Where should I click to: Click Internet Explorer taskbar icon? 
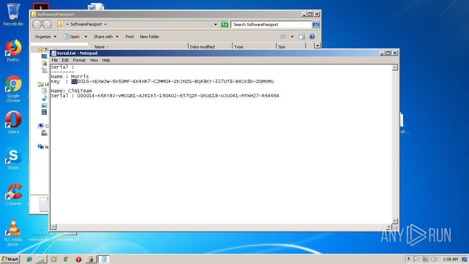pos(29,259)
